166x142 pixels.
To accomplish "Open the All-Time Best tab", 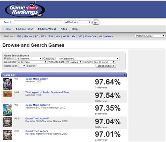I will point(24,29).
